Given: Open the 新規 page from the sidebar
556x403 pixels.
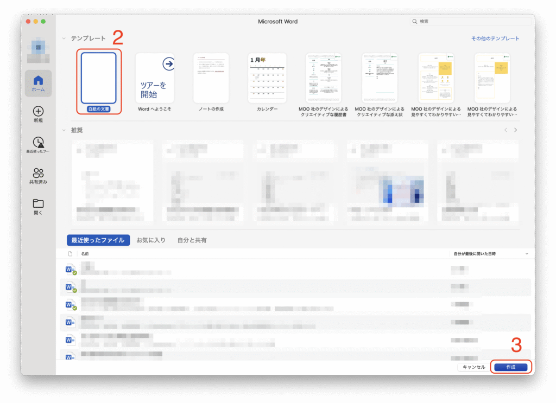Looking at the screenshot, I should [x=39, y=114].
